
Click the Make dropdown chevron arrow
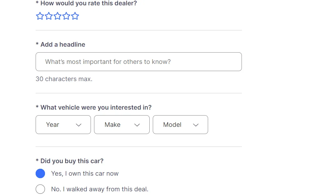137,125
